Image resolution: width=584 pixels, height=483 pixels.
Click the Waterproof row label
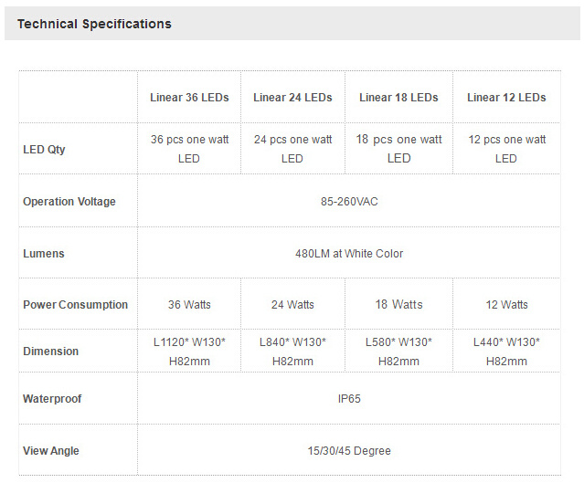point(54,399)
